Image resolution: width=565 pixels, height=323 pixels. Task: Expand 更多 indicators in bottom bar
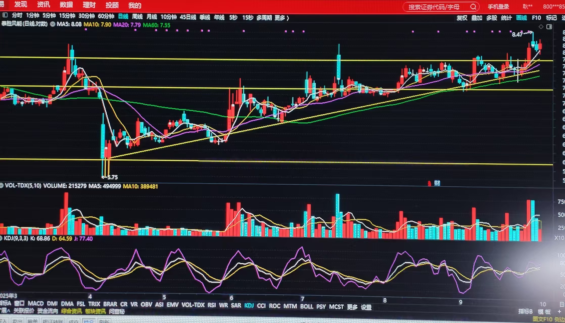[x=352, y=307]
